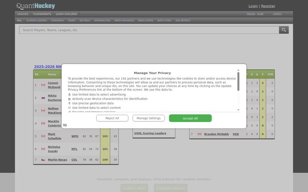Select RECORDS in the NHL submenu

click(85, 20)
